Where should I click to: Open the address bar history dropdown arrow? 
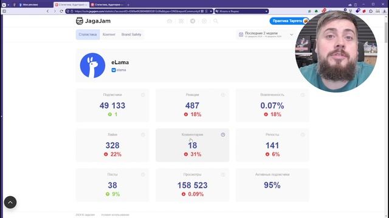[211, 11]
